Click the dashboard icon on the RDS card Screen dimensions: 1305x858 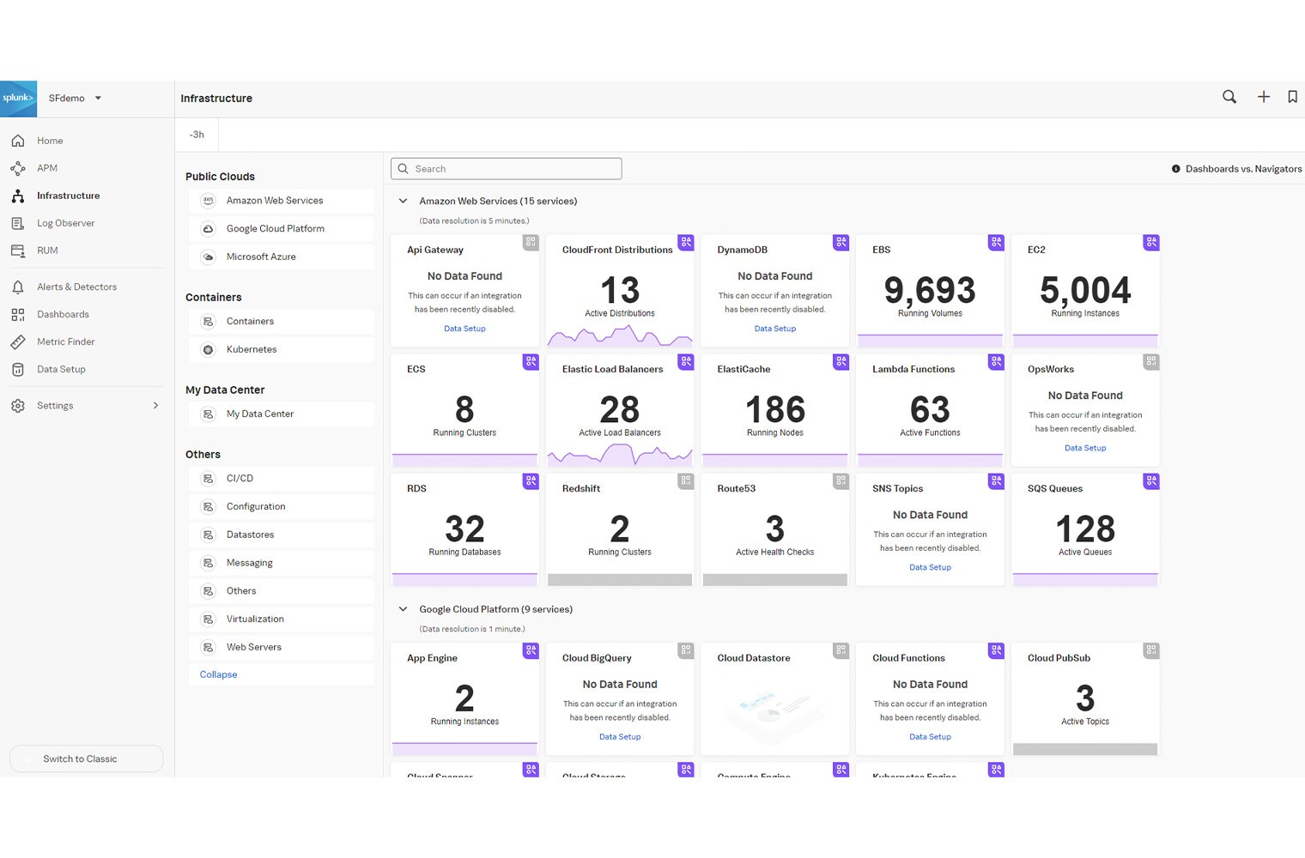[x=531, y=481]
